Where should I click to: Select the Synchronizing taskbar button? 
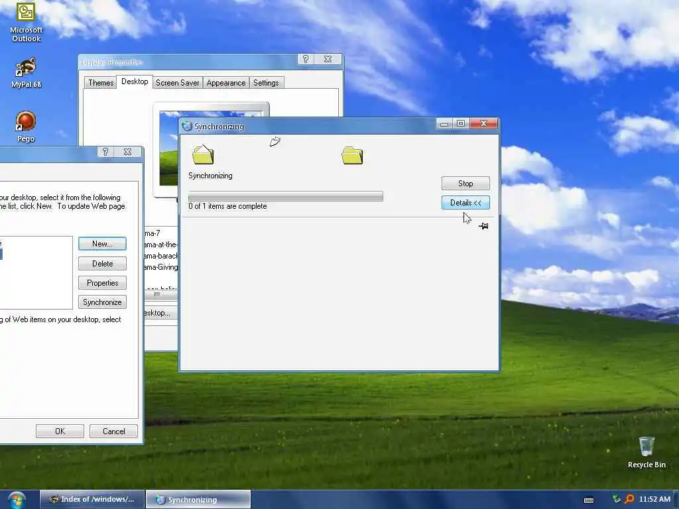point(198,500)
